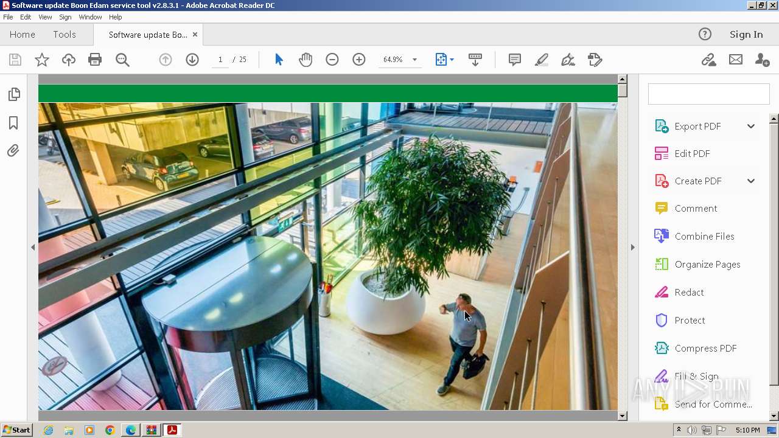The height and width of the screenshot is (438, 779).
Task: Open the View menu
Action: pyautogui.click(x=45, y=17)
